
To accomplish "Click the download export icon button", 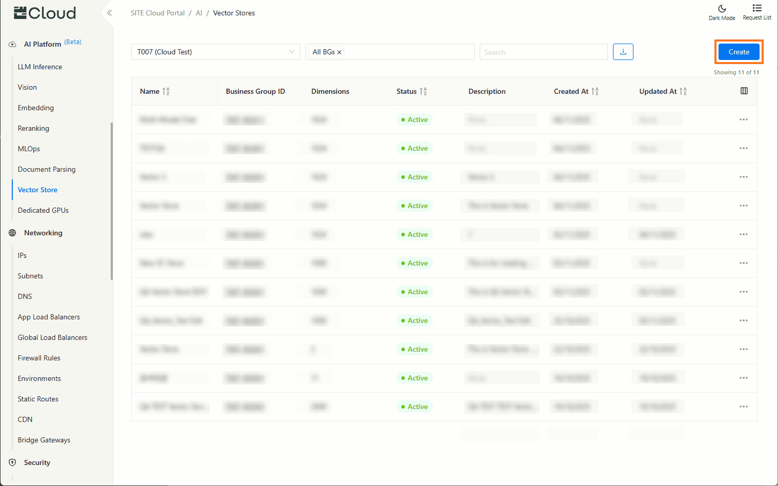I will [x=623, y=52].
